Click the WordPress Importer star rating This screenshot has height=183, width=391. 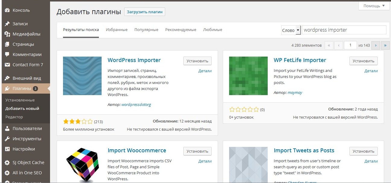tap(78, 122)
